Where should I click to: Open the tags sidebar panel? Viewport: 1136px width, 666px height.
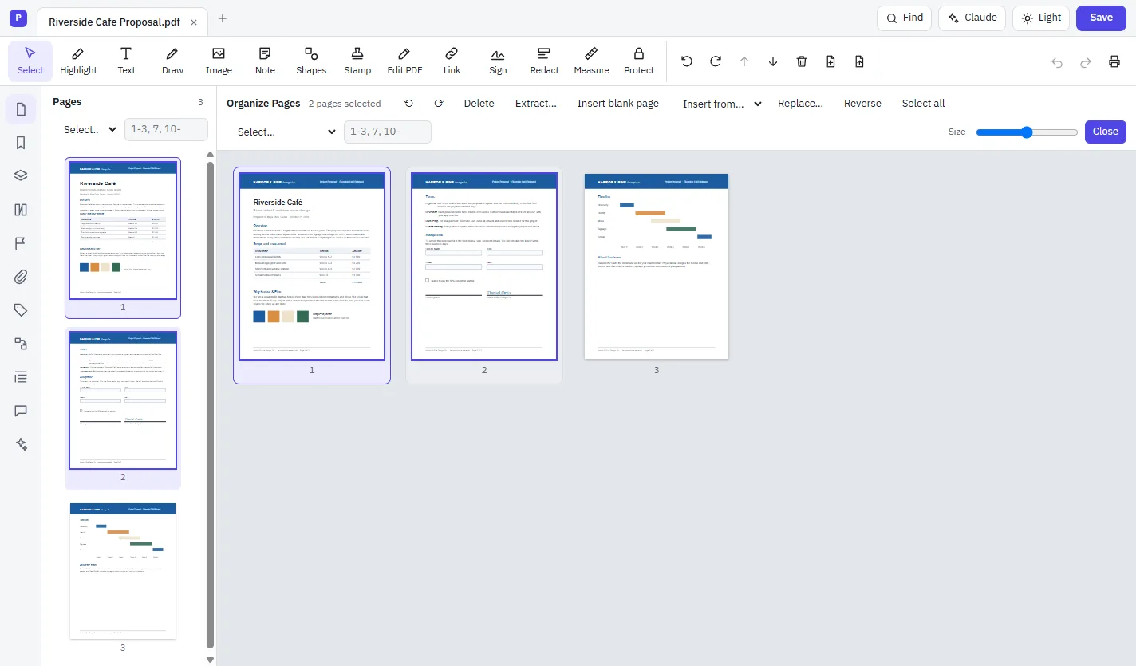(21, 310)
